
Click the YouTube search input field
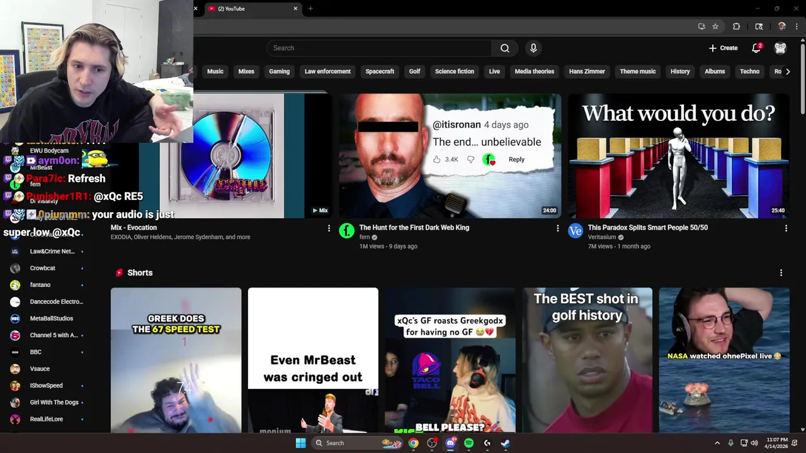pos(379,48)
